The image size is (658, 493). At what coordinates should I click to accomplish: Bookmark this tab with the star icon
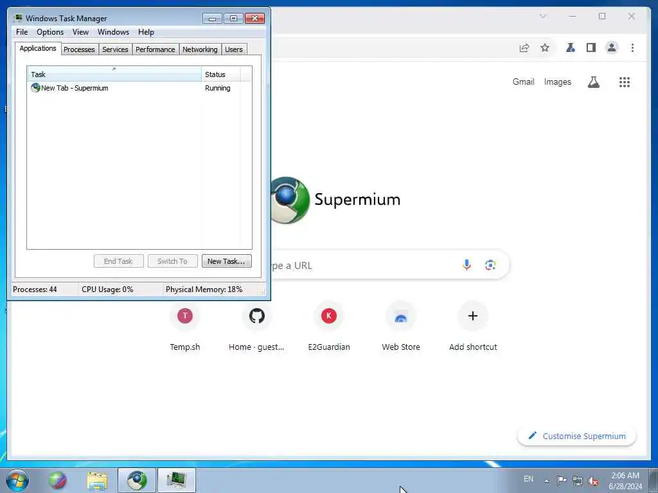tap(545, 48)
